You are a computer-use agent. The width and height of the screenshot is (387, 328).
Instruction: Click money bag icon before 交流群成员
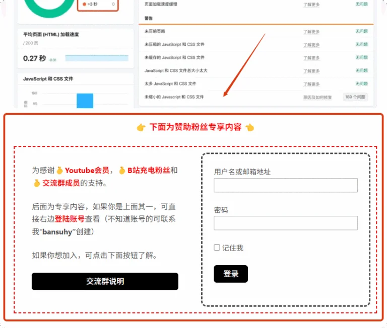coord(36,183)
